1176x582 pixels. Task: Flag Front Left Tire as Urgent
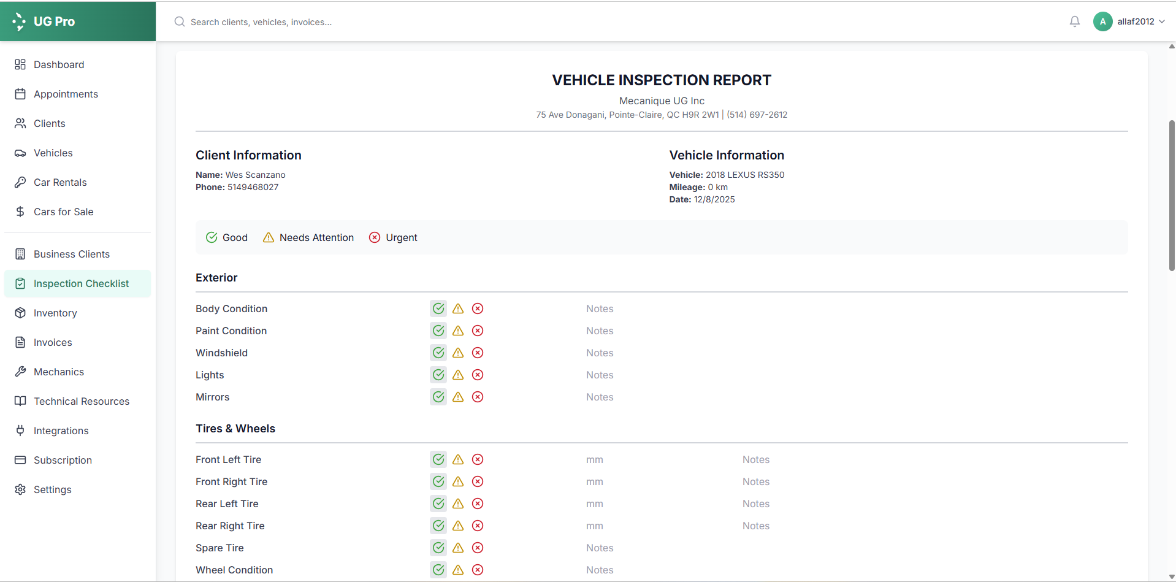click(x=478, y=459)
